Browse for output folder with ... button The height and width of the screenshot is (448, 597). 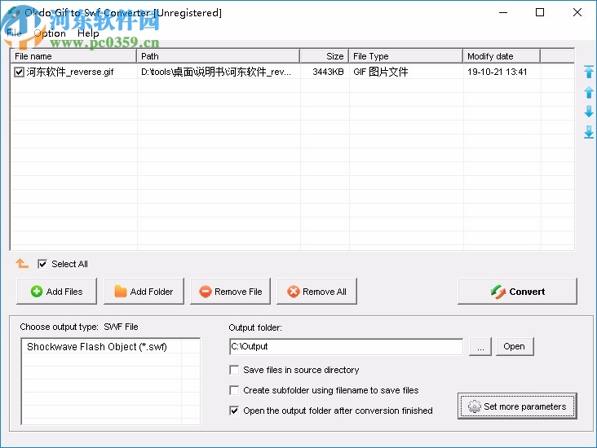click(x=480, y=346)
